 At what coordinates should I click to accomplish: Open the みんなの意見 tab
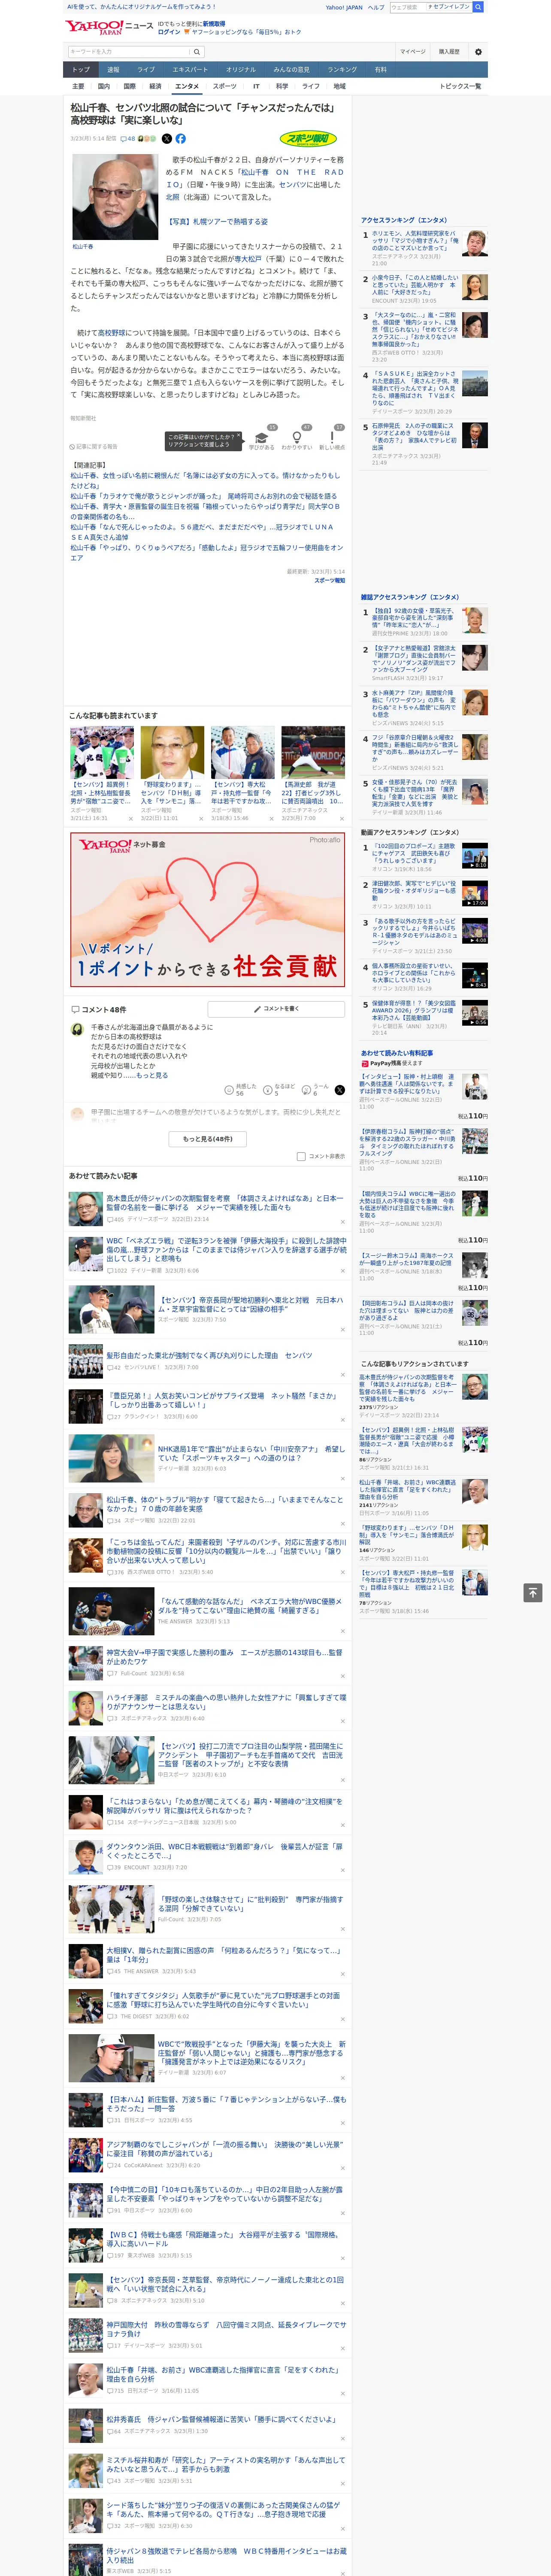coord(291,69)
